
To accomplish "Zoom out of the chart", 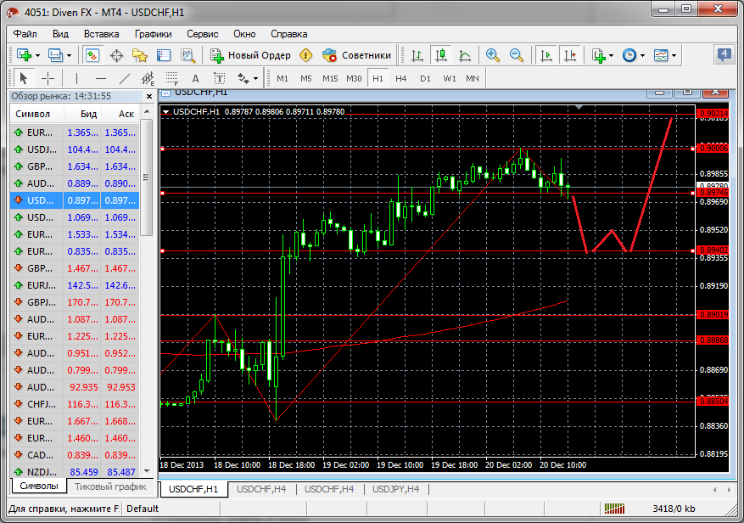I will coord(517,55).
